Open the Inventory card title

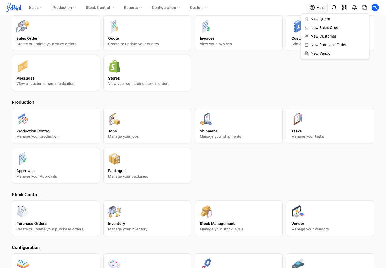[x=116, y=224]
